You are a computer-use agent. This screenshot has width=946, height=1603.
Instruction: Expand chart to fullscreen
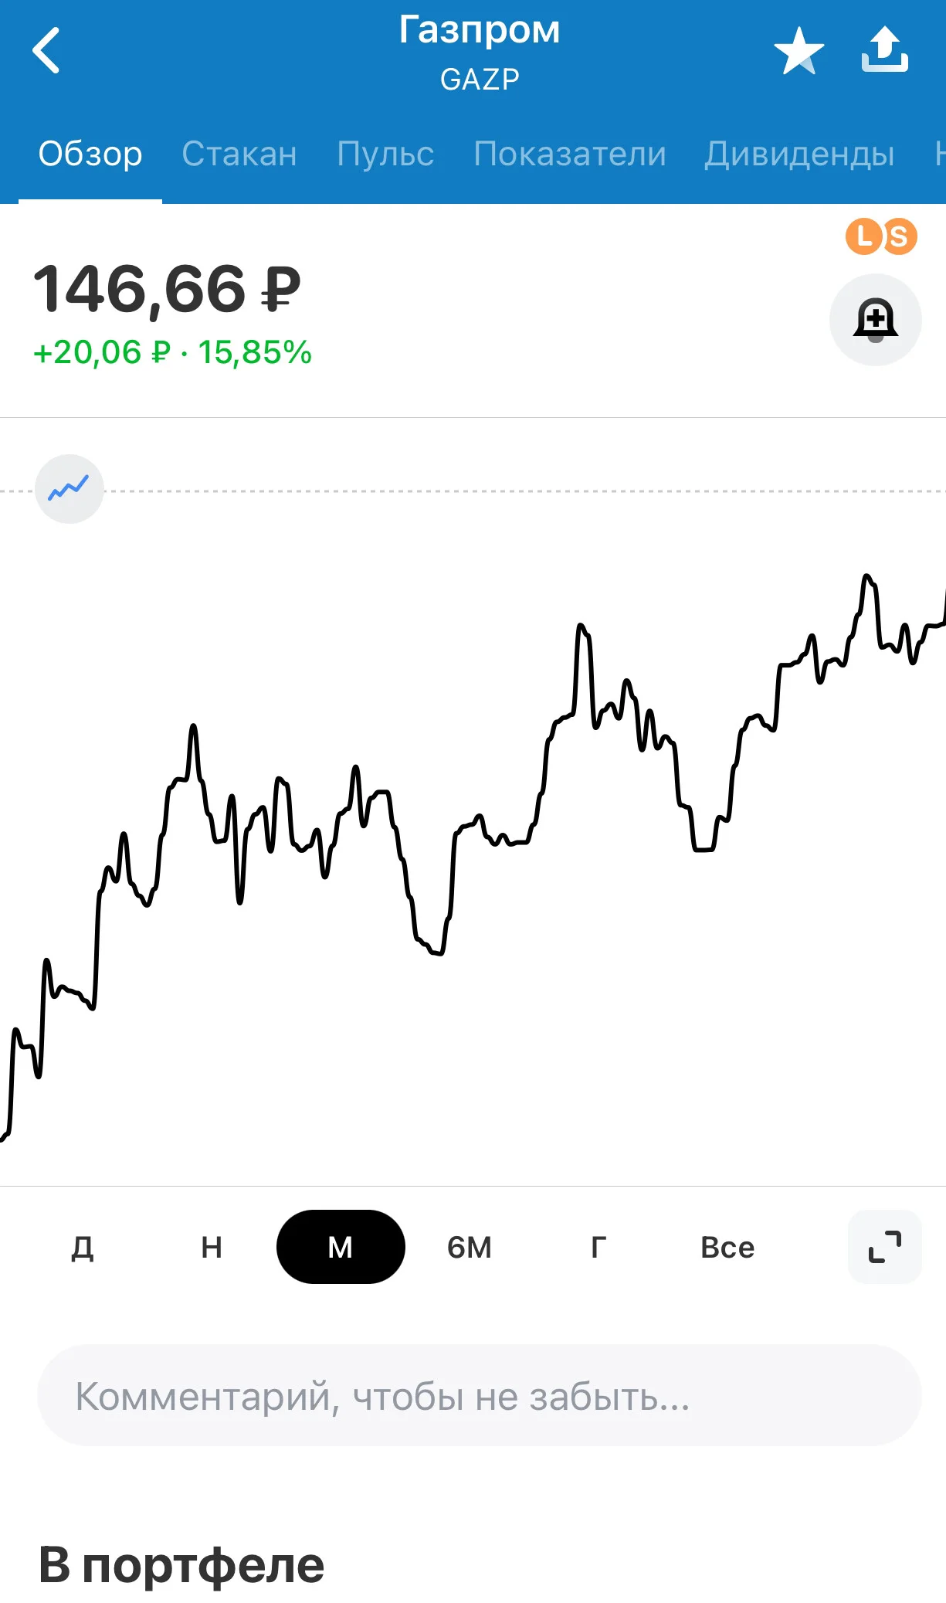pyautogui.click(x=884, y=1247)
